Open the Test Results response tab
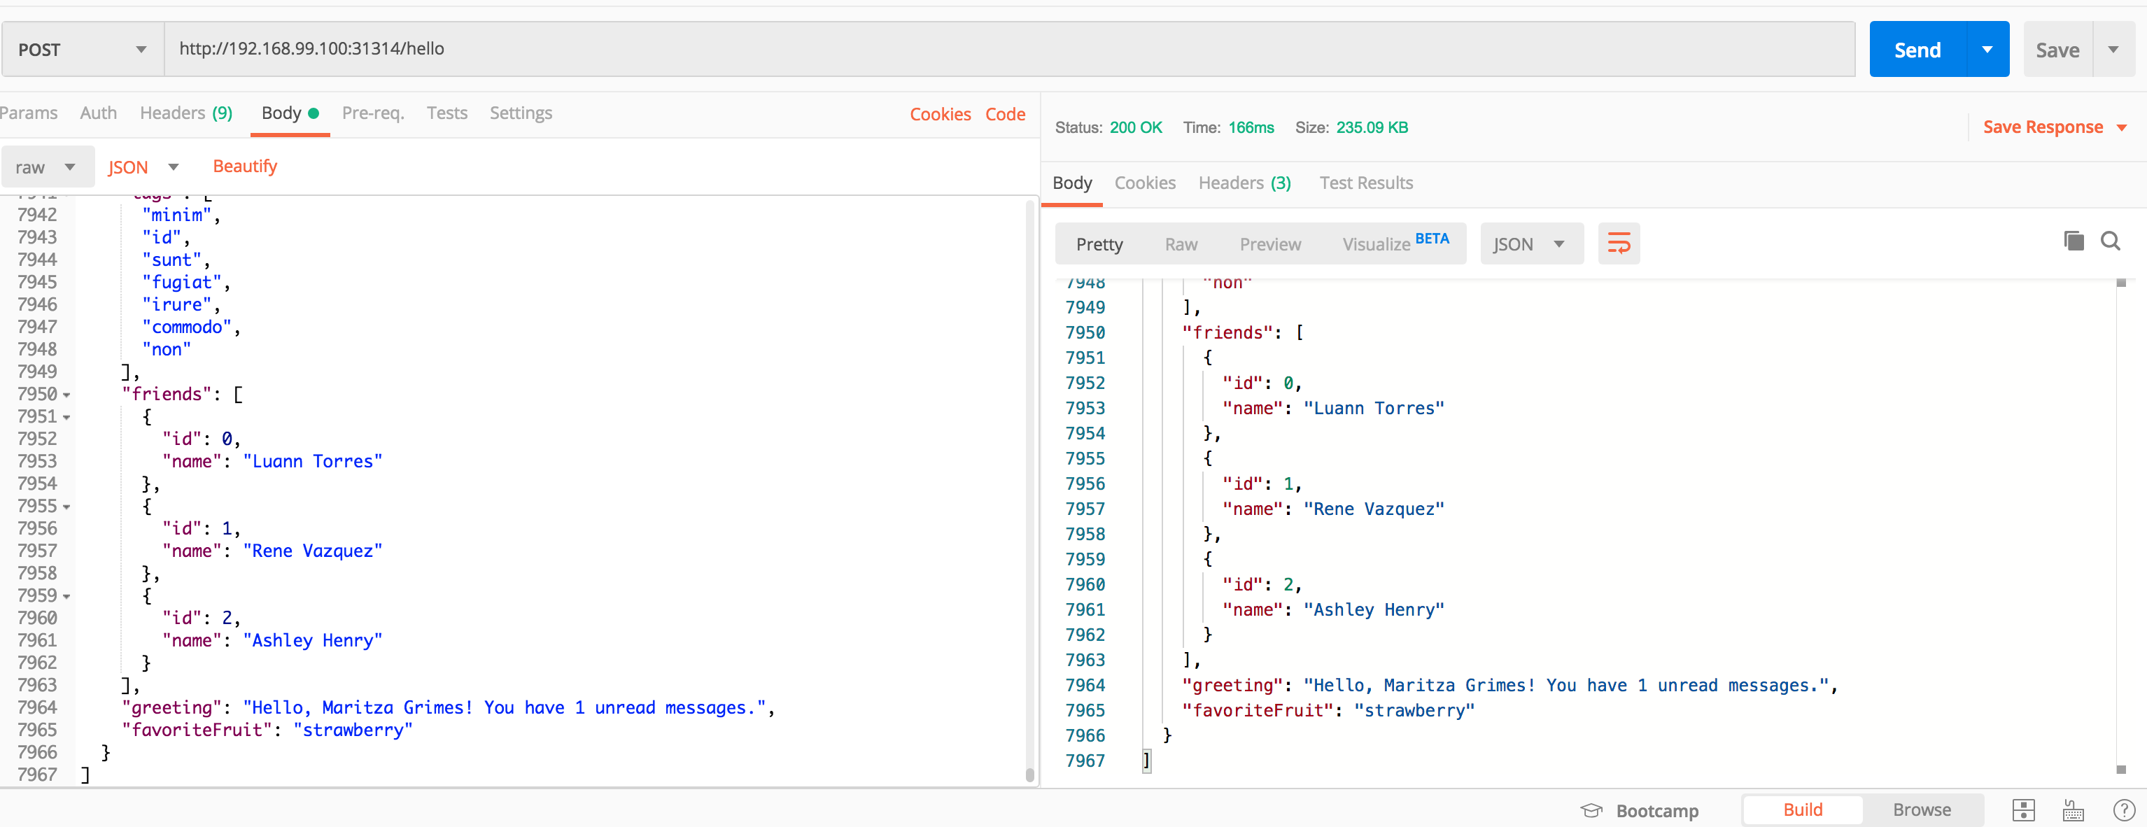 [1365, 183]
